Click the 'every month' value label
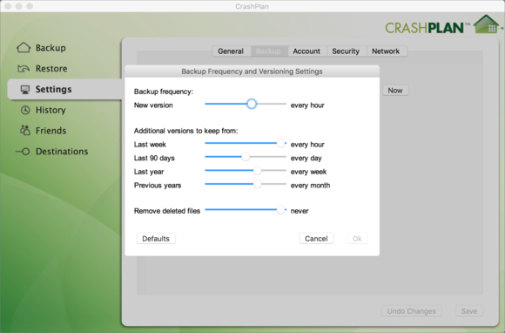The height and width of the screenshot is (333, 505). tap(311, 186)
